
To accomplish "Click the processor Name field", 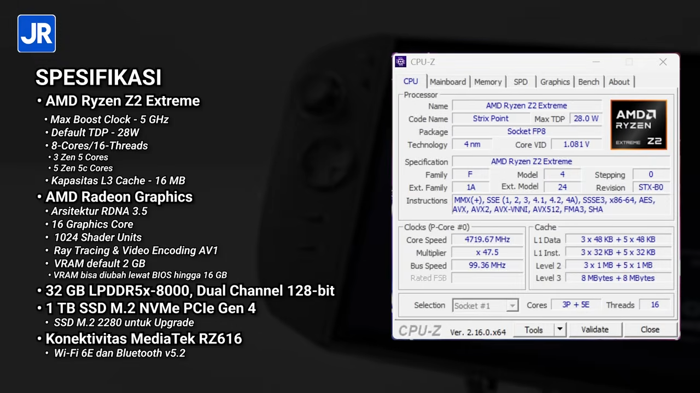I will coord(526,106).
